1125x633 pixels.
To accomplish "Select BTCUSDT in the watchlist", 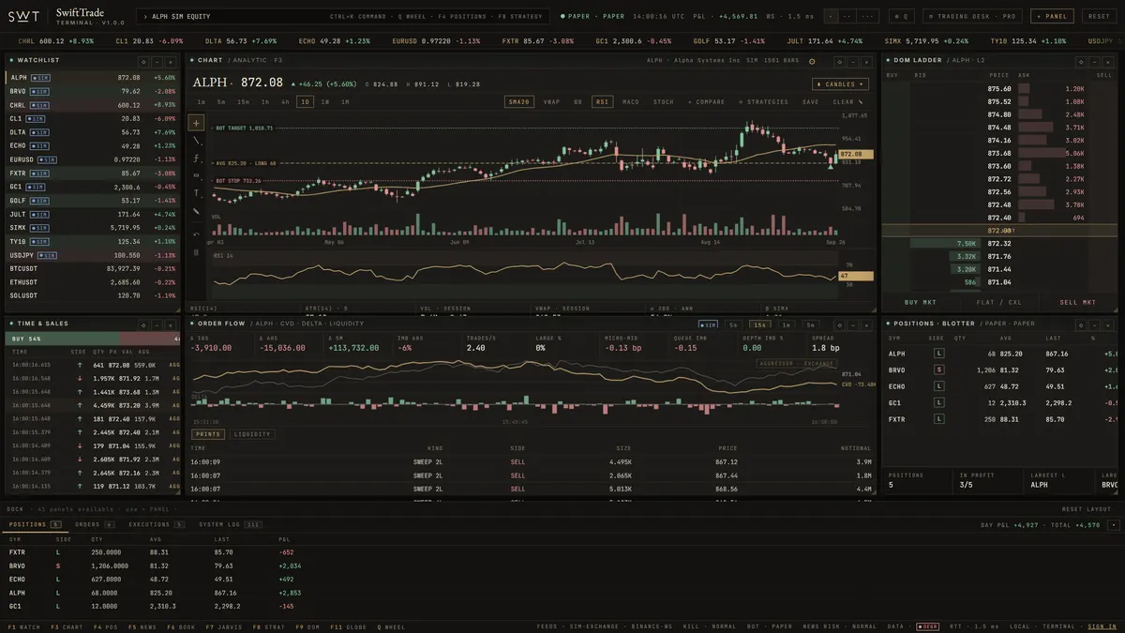I will (x=93, y=268).
